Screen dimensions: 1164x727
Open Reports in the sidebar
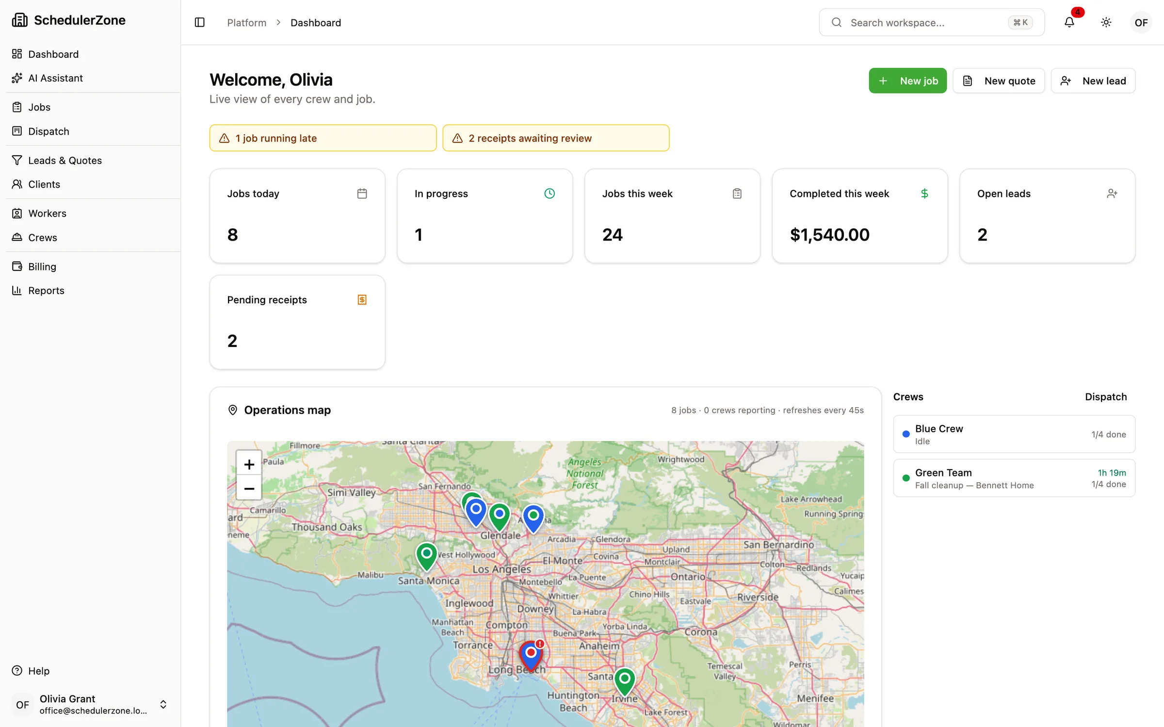coord(90,290)
